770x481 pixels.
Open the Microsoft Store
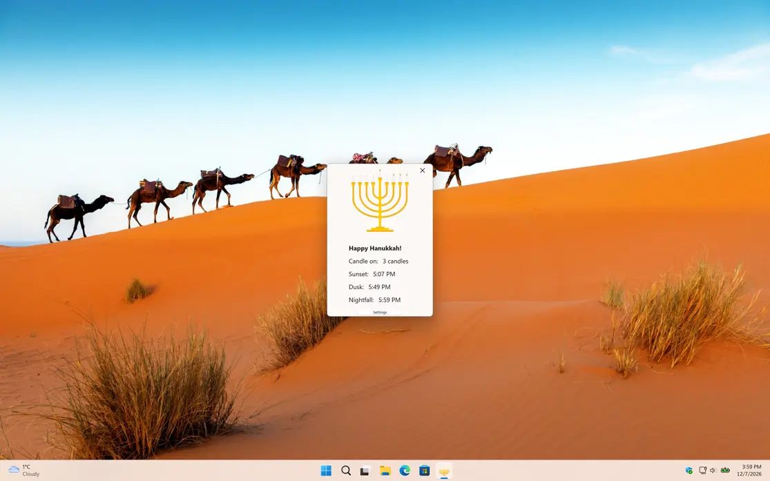coord(424,470)
